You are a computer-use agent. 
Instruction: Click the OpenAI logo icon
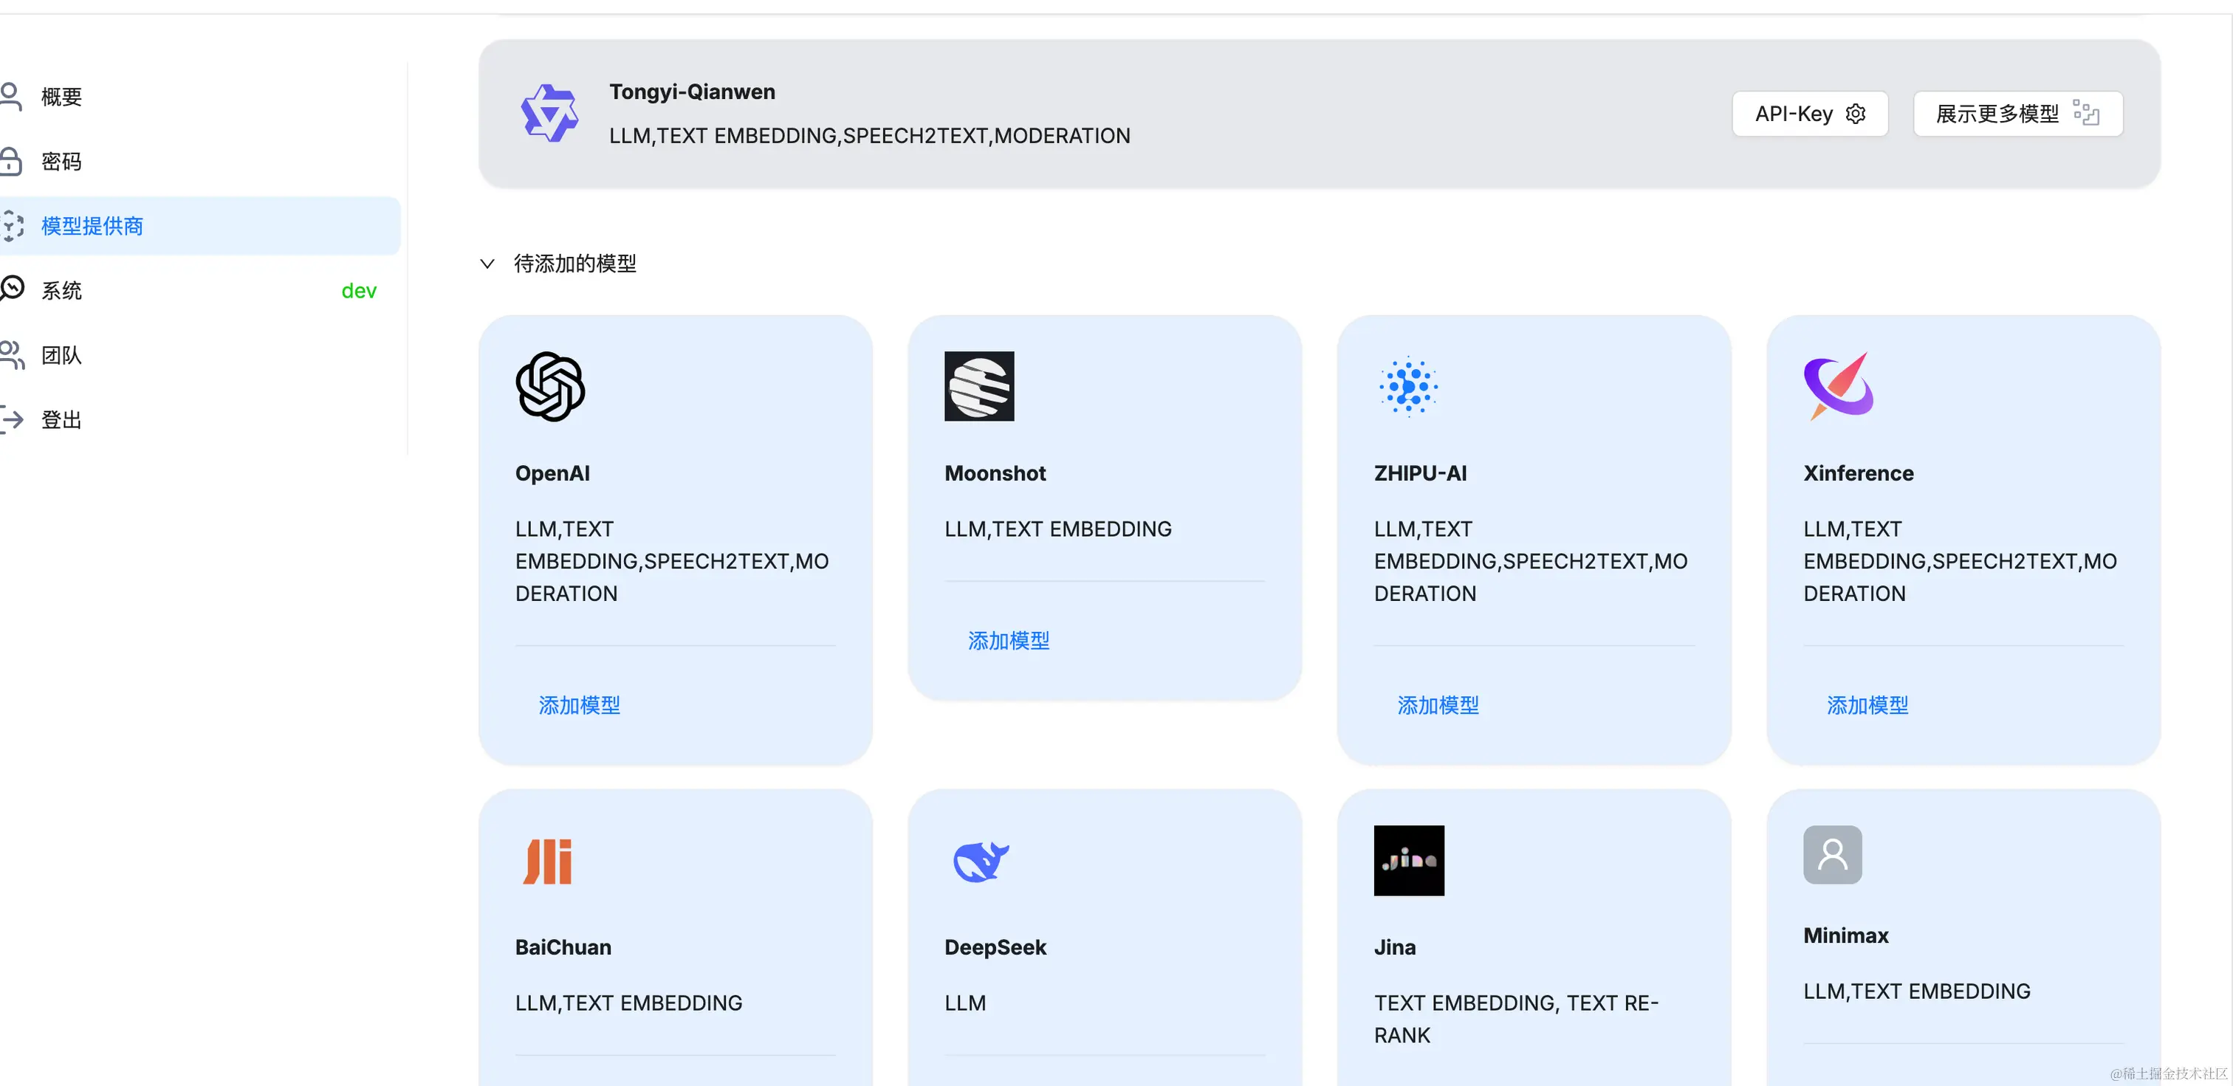coord(549,387)
